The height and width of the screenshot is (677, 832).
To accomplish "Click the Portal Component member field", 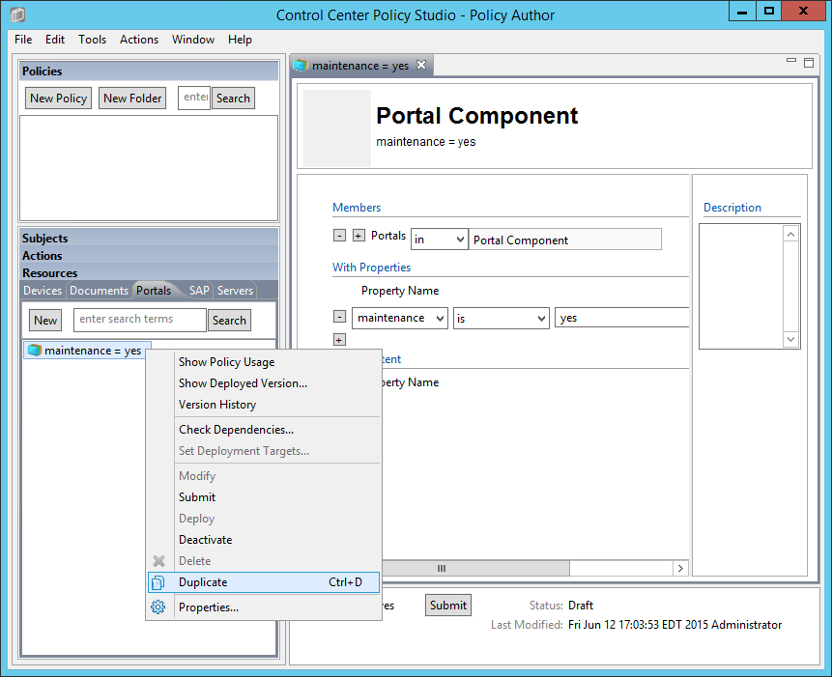I will point(565,240).
